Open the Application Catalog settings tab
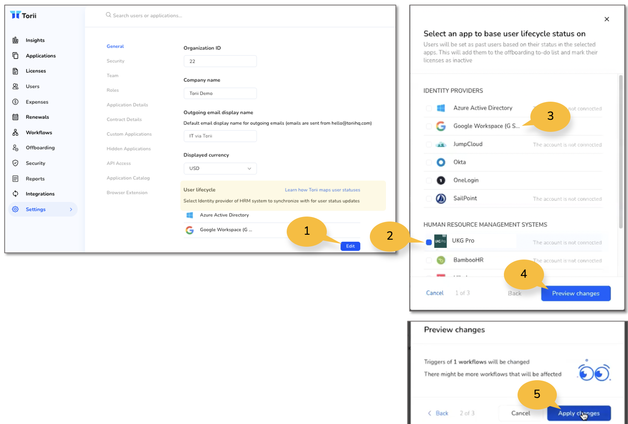 click(128, 178)
